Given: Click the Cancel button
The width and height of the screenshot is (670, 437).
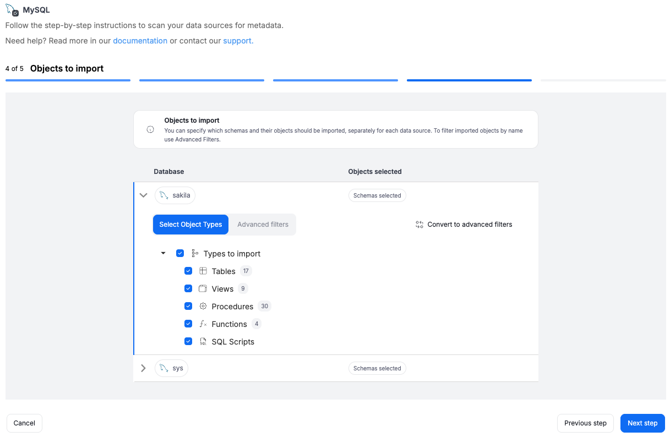Looking at the screenshot, I should tap(24, 423).
